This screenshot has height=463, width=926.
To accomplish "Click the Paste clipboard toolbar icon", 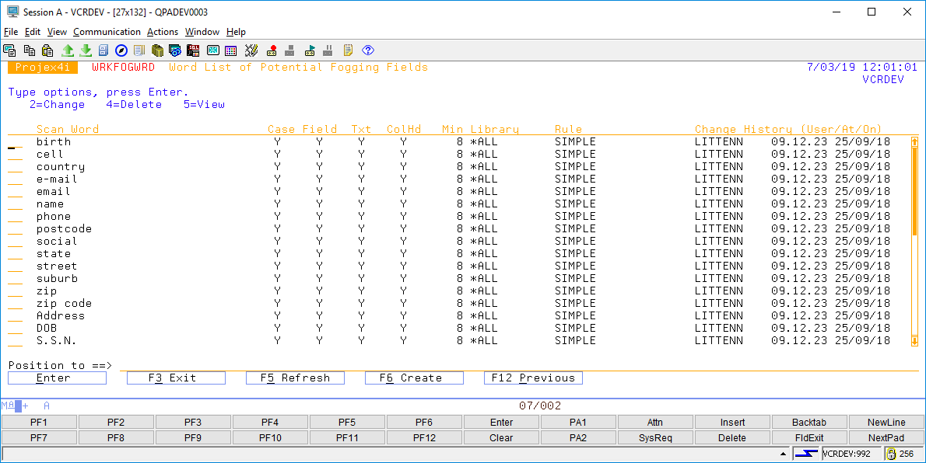I will pos(47,50).
